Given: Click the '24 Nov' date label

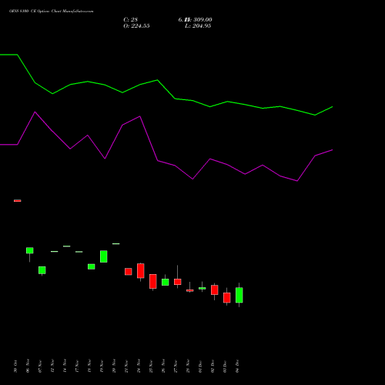Looking at the screenshot, I should (139, 366).
